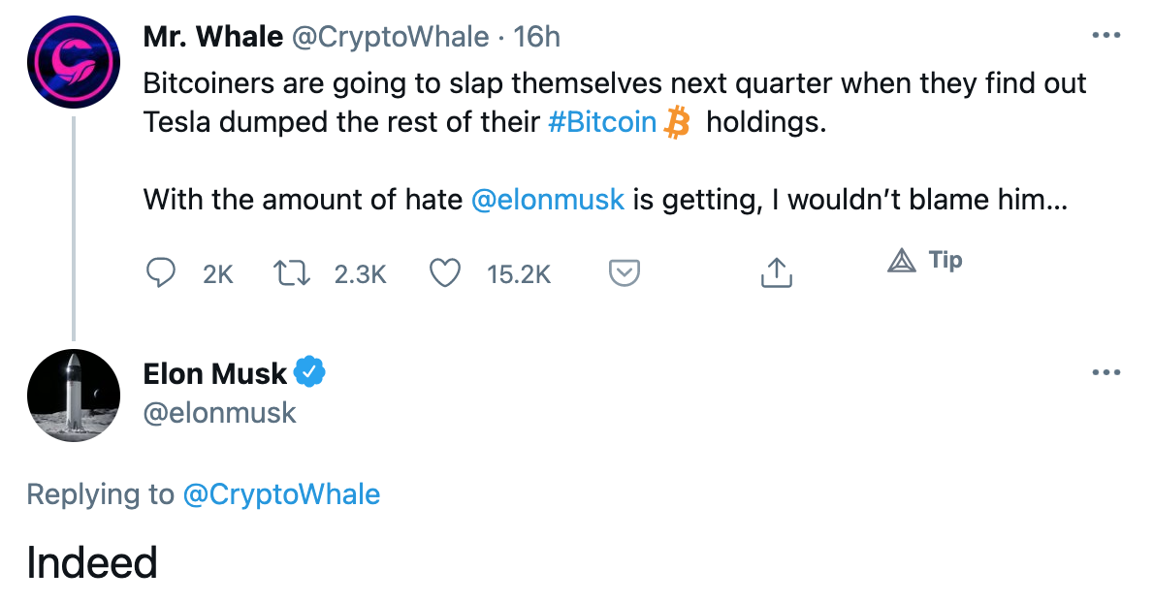Viewport: 1154px width, 603px height.
Task: Click the @elonmusk mention in tweet
Action: [x=547, y=200]
